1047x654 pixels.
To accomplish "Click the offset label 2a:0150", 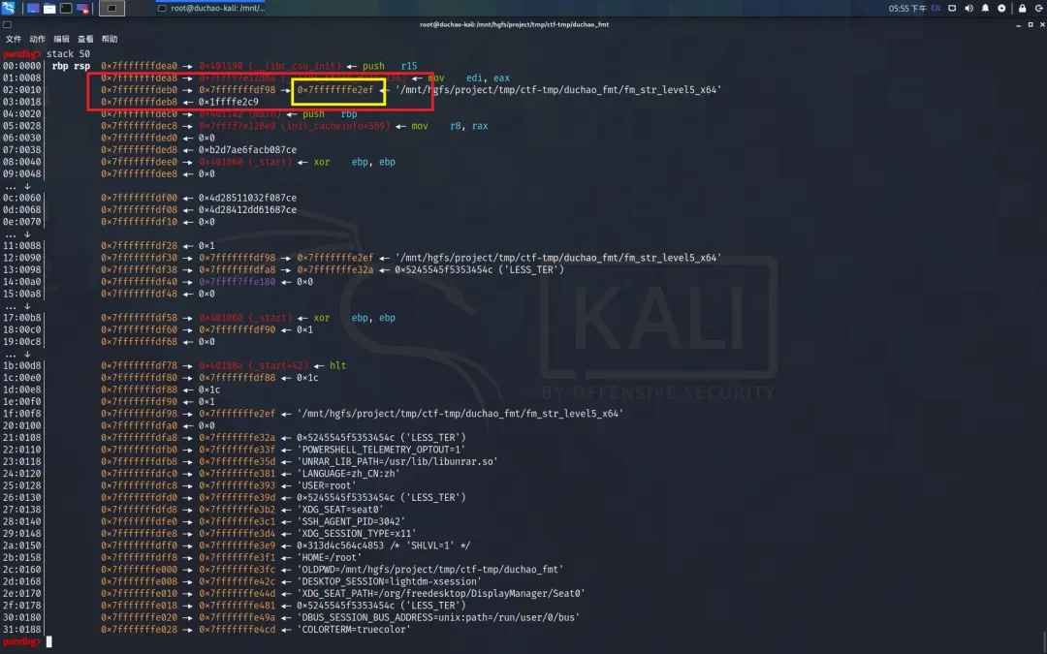I will (22, 545).
